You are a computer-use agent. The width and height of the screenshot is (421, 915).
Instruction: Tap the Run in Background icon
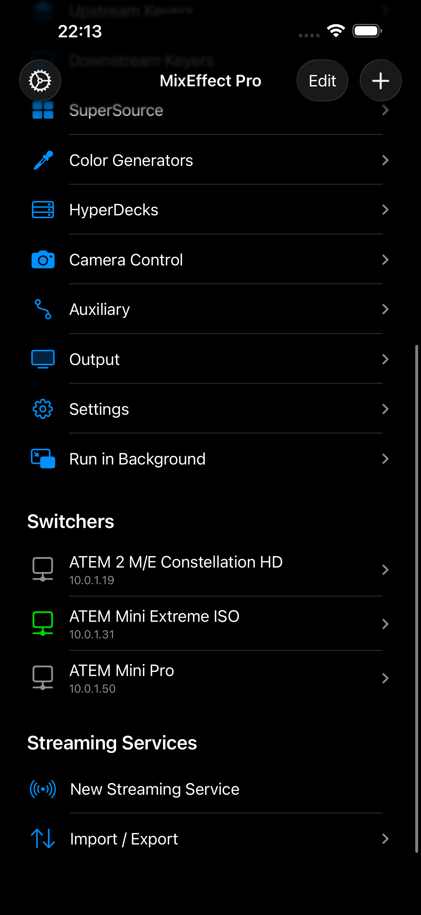tap(43, 459)
